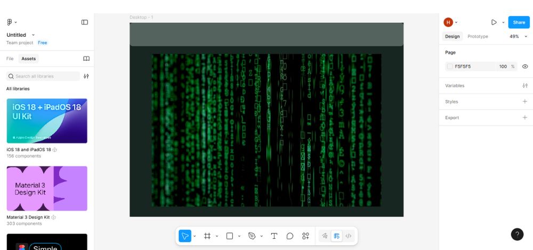Expand the Present options dropdown
Image resolution: width=533 pixels, height=250 pixels.
[x=504, y=23]
